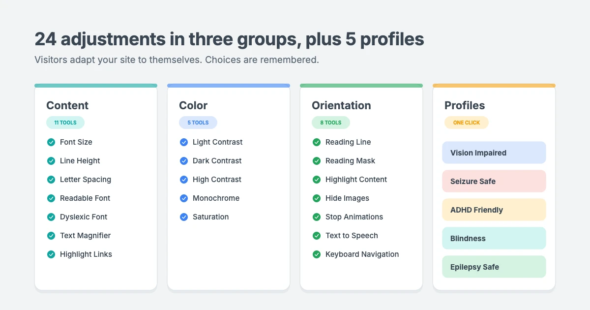Image resolution: width=590 pixels, height=310 pixels.
Task: Click the Reading Mask label
Action: (x=350, y=161)
